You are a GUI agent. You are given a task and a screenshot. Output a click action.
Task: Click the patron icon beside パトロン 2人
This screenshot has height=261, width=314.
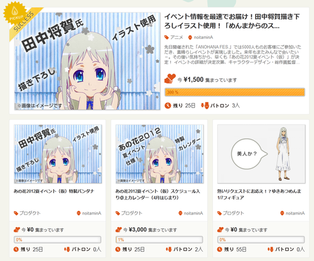(x=168, y=249)
